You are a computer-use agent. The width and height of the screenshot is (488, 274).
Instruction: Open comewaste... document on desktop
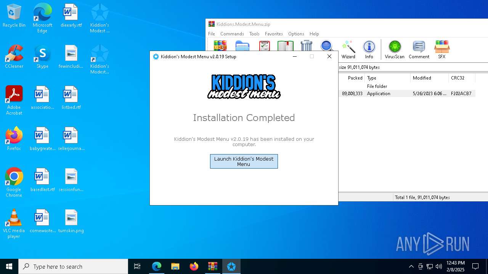click(42, 221)
